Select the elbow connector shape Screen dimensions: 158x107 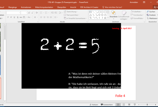[x=94, y=15]
